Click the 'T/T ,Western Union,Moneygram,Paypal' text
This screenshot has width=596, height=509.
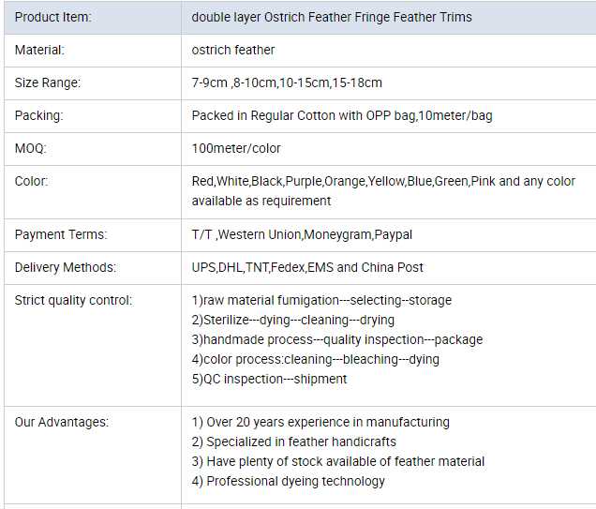point(302,234)
